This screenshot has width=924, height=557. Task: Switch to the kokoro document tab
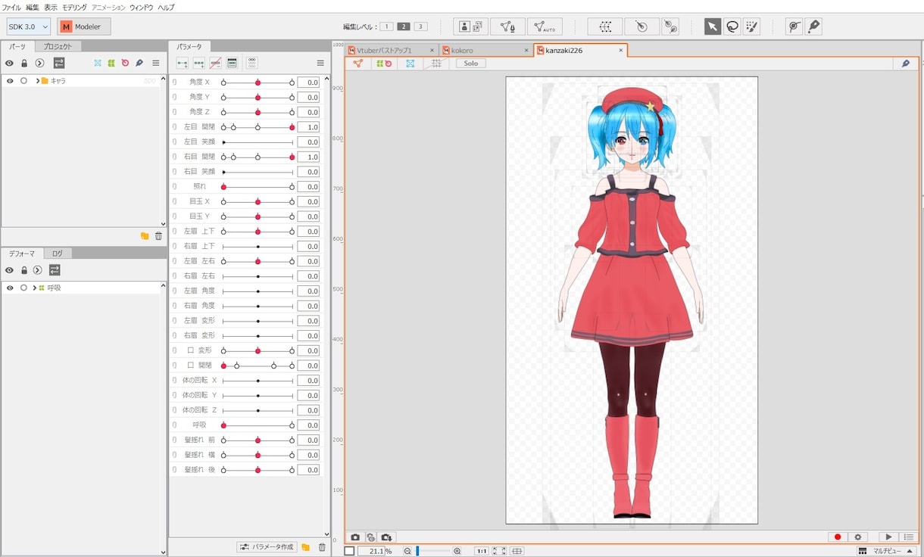[x=485, y=50]
